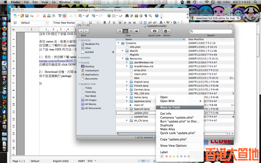Click the Paste clipboard icon in Writer

click(80, 16)
